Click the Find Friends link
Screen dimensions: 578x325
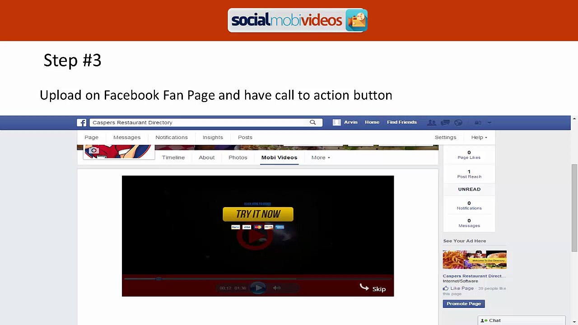coord(402,122)
